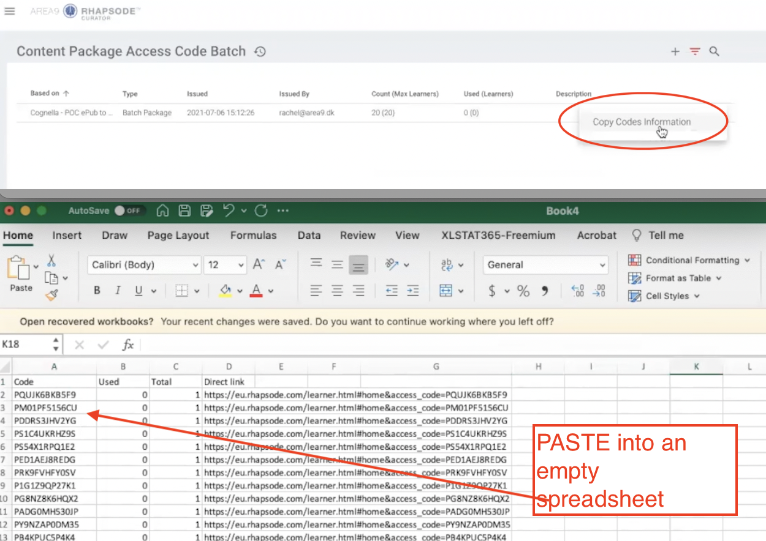Click the history icon beside Access Code Batch

coord(260,52)
